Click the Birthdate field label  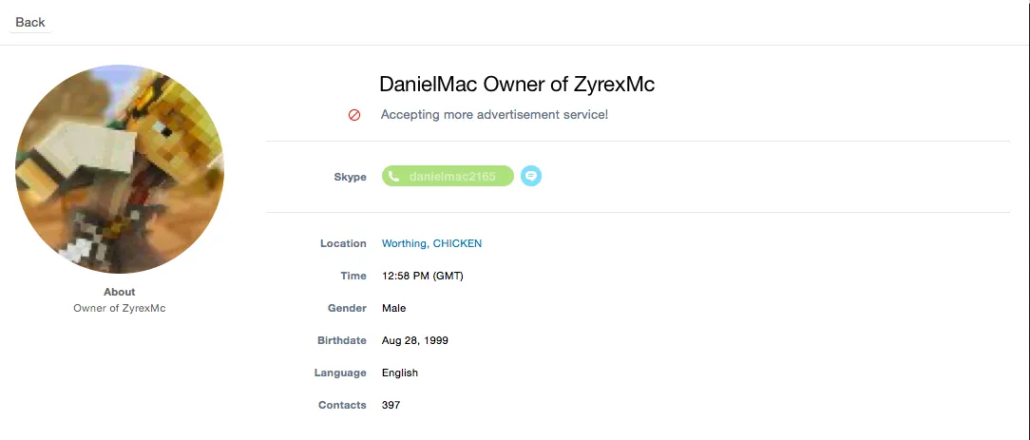(342, 340)
